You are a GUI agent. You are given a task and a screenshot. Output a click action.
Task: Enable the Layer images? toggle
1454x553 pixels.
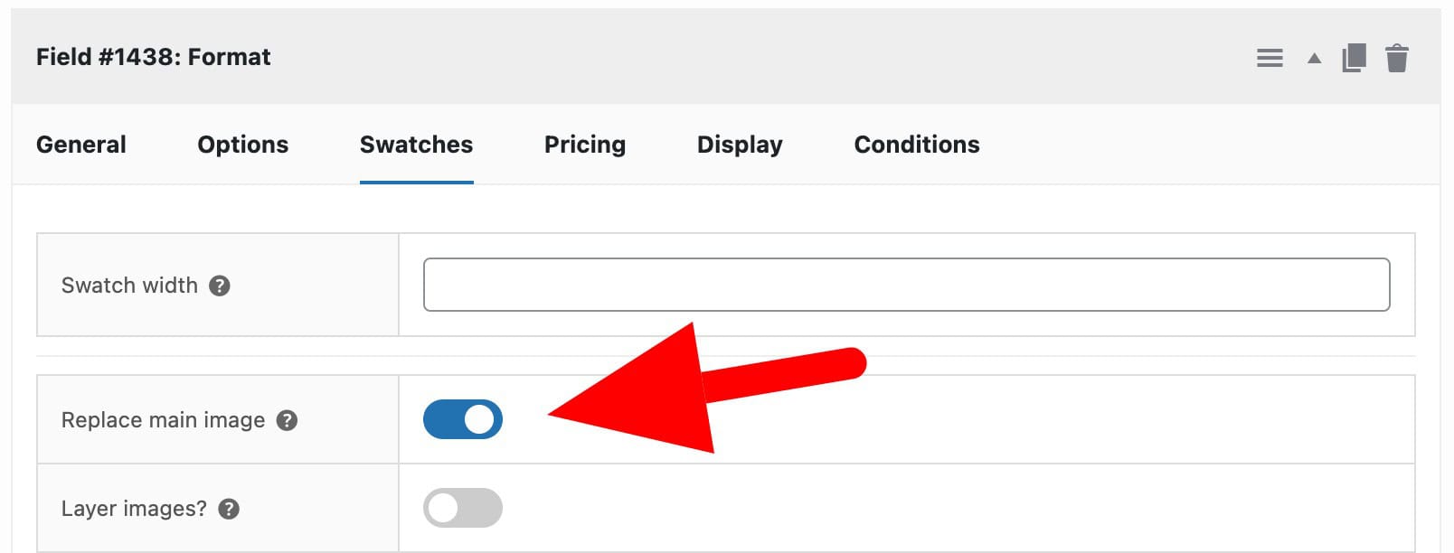[462, 508]
